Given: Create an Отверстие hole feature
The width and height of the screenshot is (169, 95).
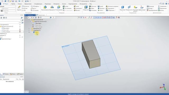Looking at the screenshot, I should (x=86, y=8).
